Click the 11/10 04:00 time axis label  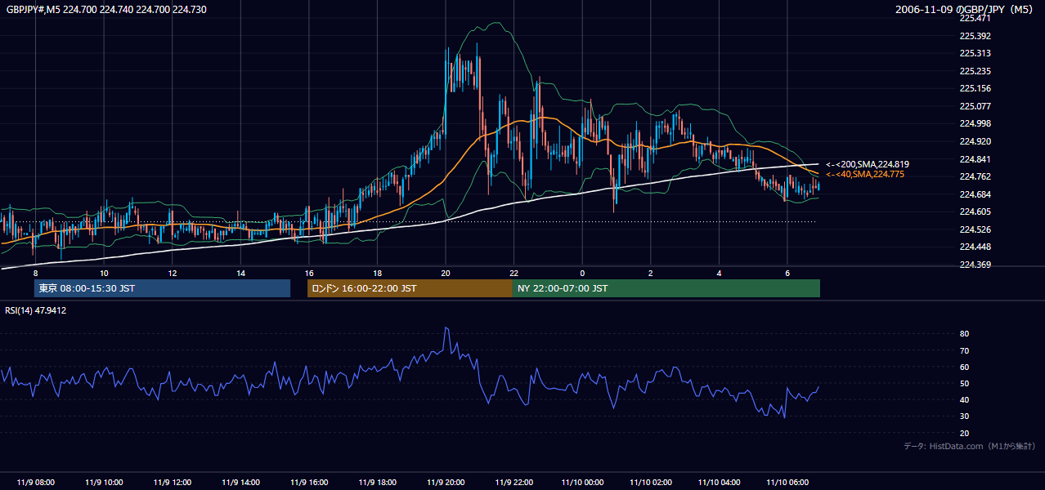tap(720, 482)
